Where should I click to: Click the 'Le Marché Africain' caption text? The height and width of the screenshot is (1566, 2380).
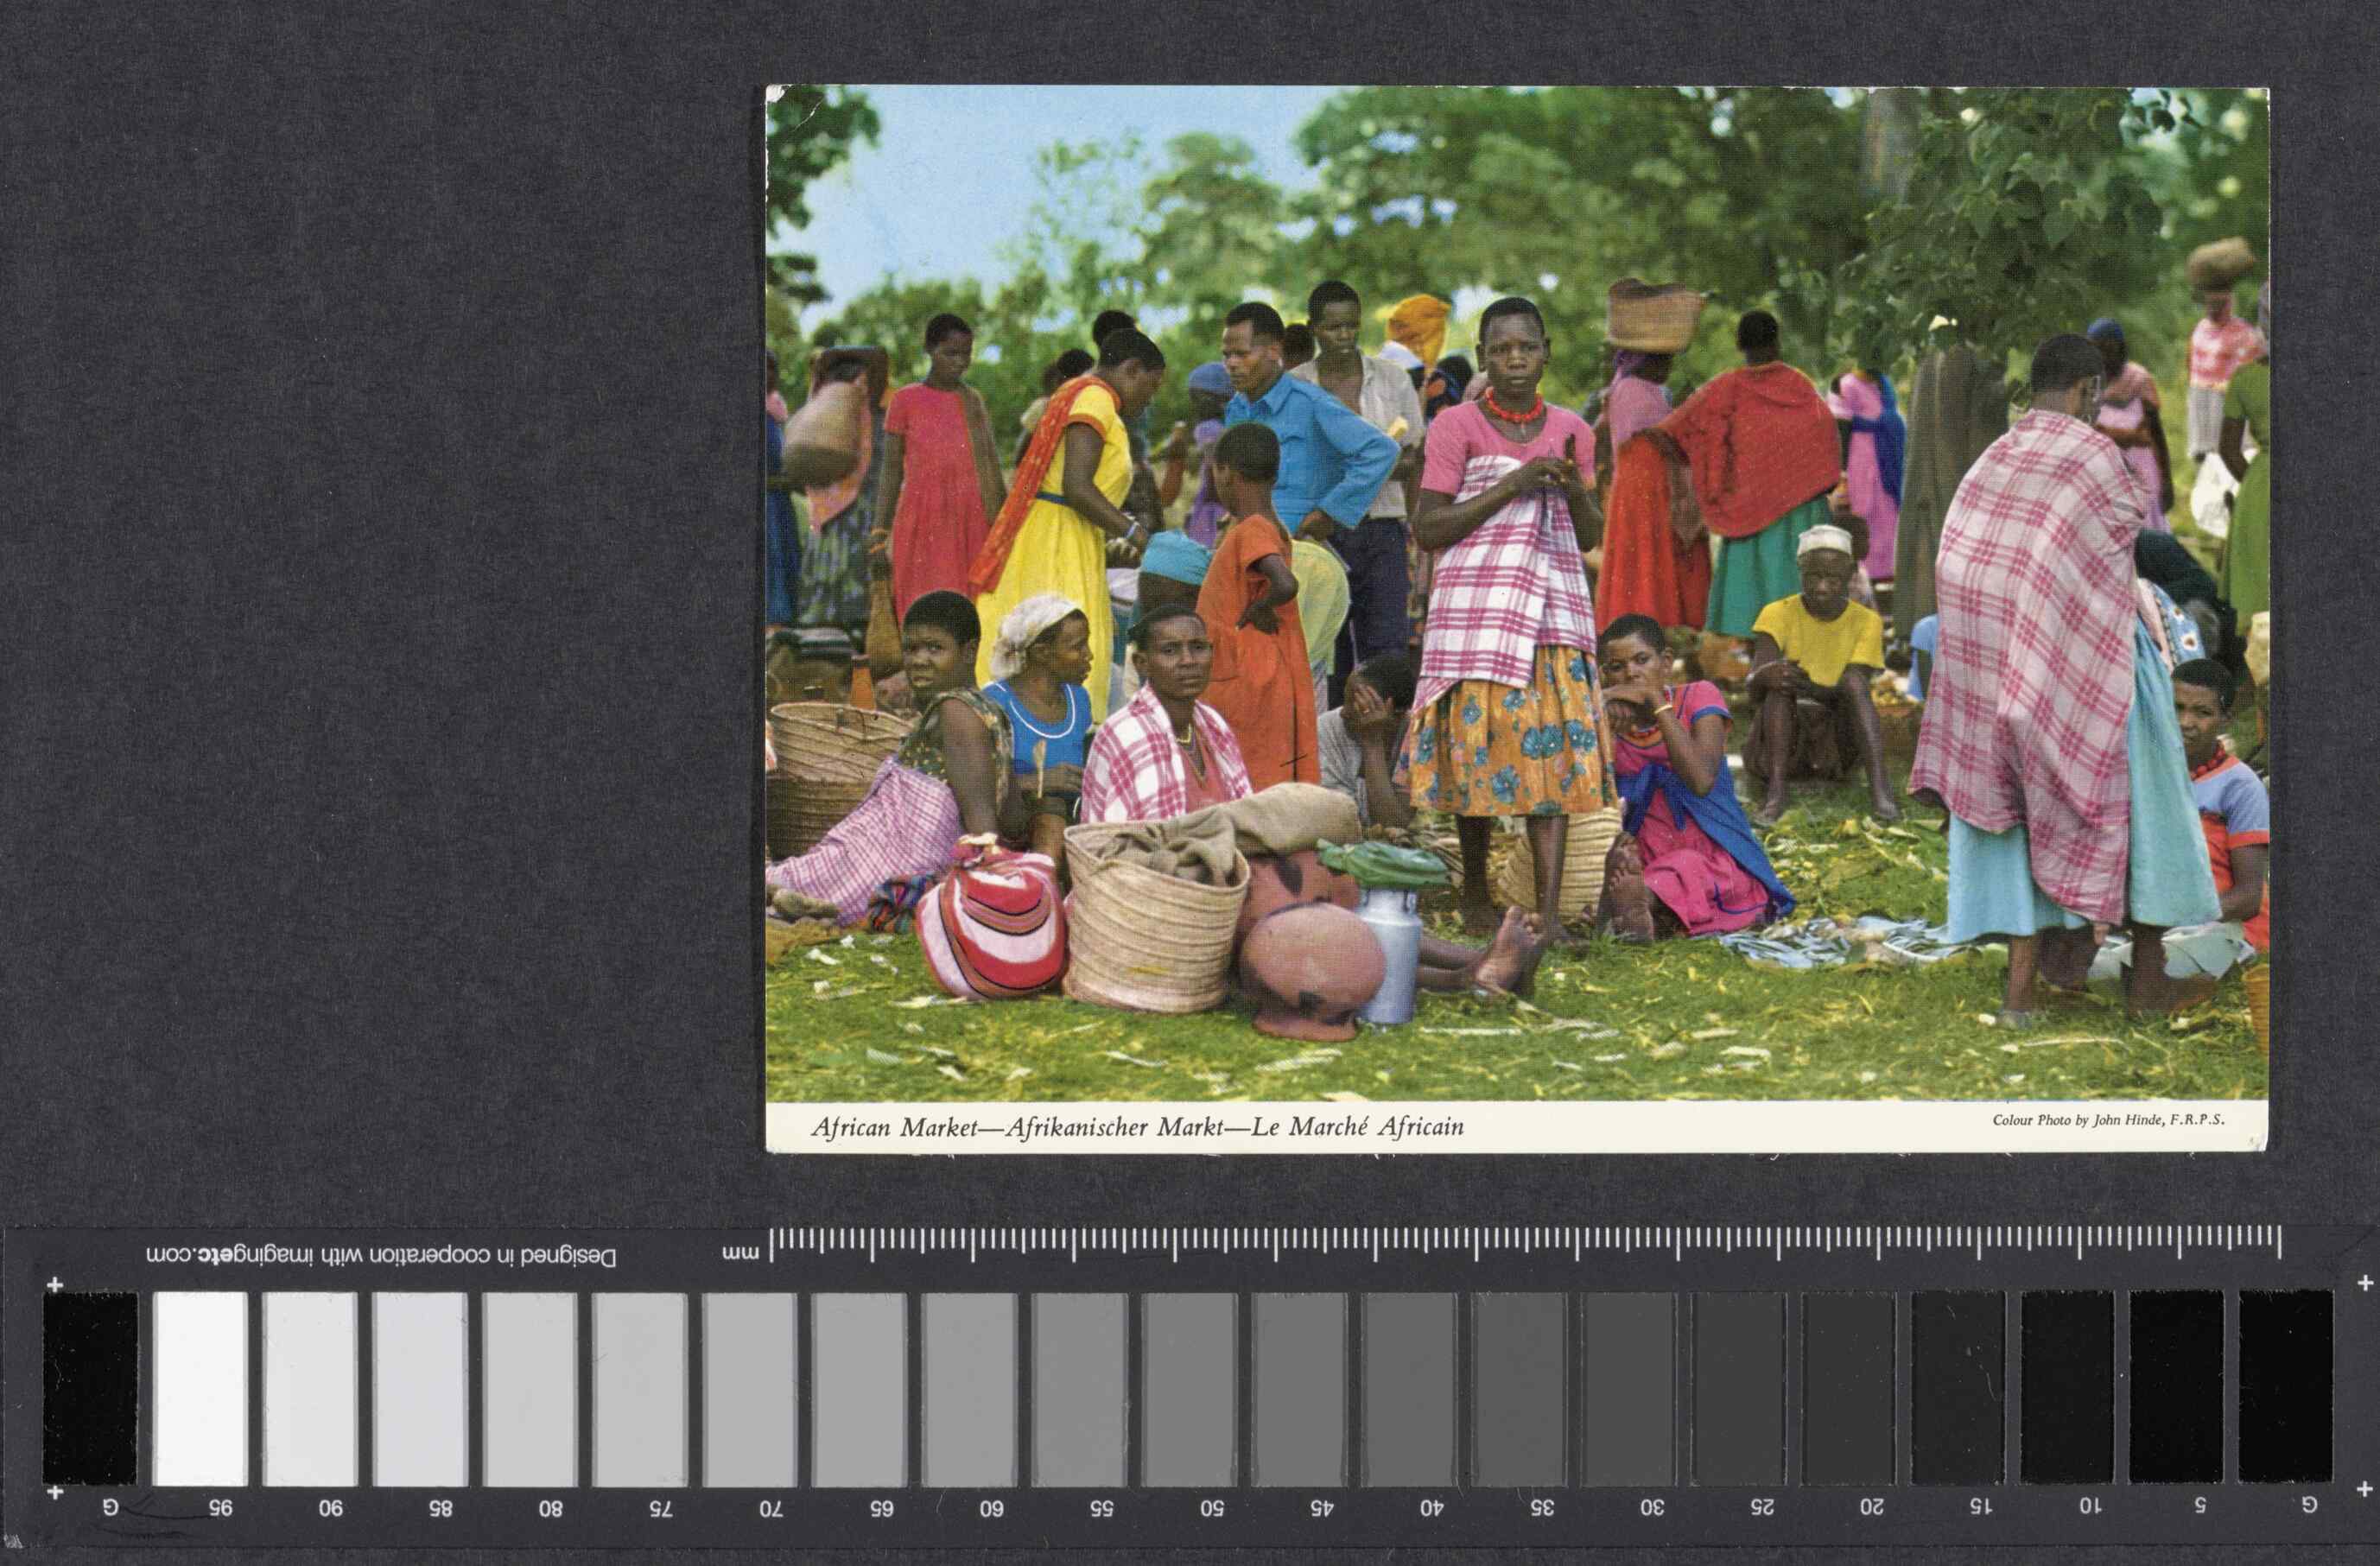pos(1358,1127)
